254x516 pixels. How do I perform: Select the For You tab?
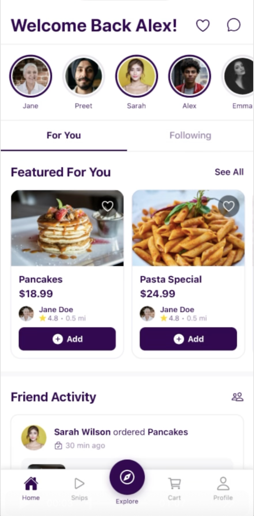pos(63,135)
